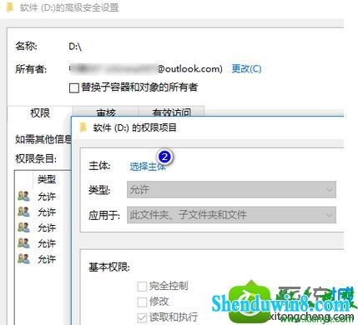Check the 完全控制 permission box

(x=142, y=286)
